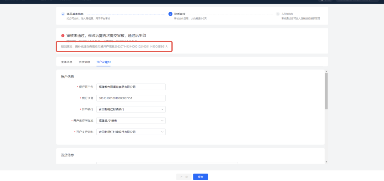The height and width of the screenshot is (181, 384).
Task: Select the 开户及履约 tab
Action: [103, 62]
